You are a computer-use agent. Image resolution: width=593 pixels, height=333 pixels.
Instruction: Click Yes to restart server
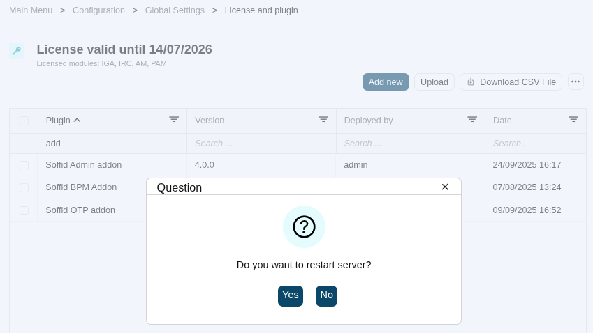coord(291,295)
